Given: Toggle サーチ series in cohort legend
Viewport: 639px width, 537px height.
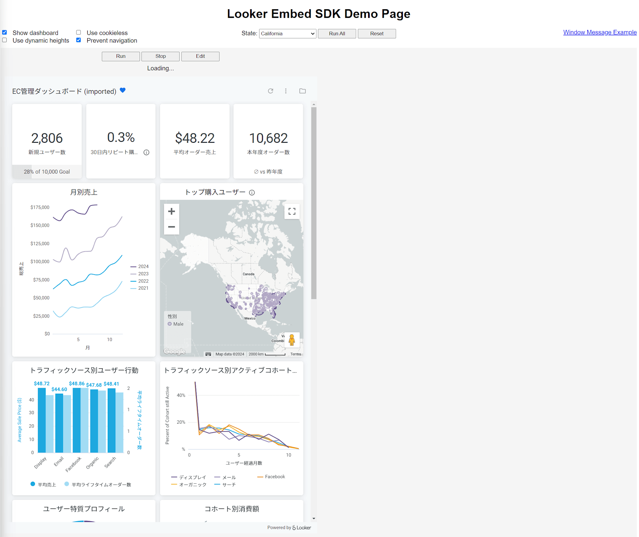Looking at the screenshot, I should coord(226,485).
